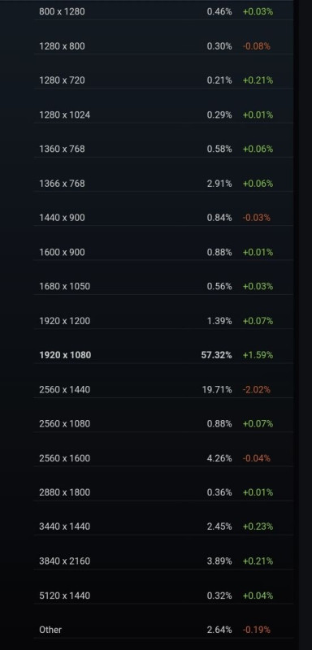
Task: Select the 2560 x 1080 resolution label
Action: pos(64,423)
